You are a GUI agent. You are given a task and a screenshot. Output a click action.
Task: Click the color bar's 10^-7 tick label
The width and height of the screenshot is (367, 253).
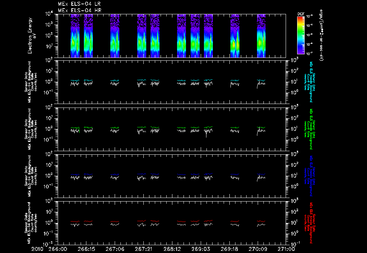309,54
